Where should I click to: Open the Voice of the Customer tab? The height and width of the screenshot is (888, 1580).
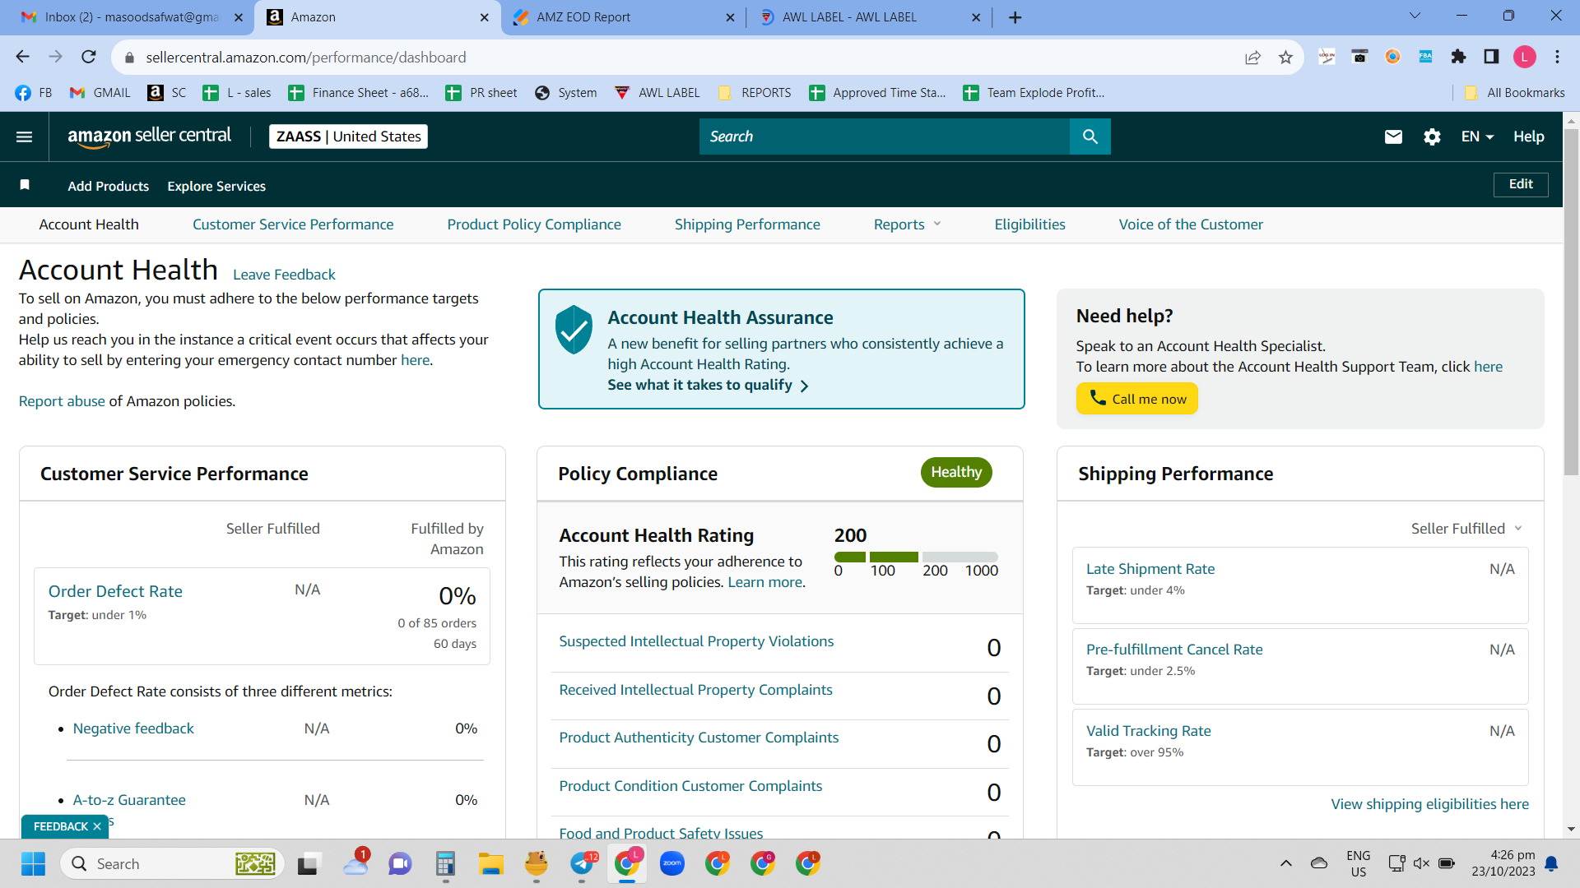[x=1191, y=224]
